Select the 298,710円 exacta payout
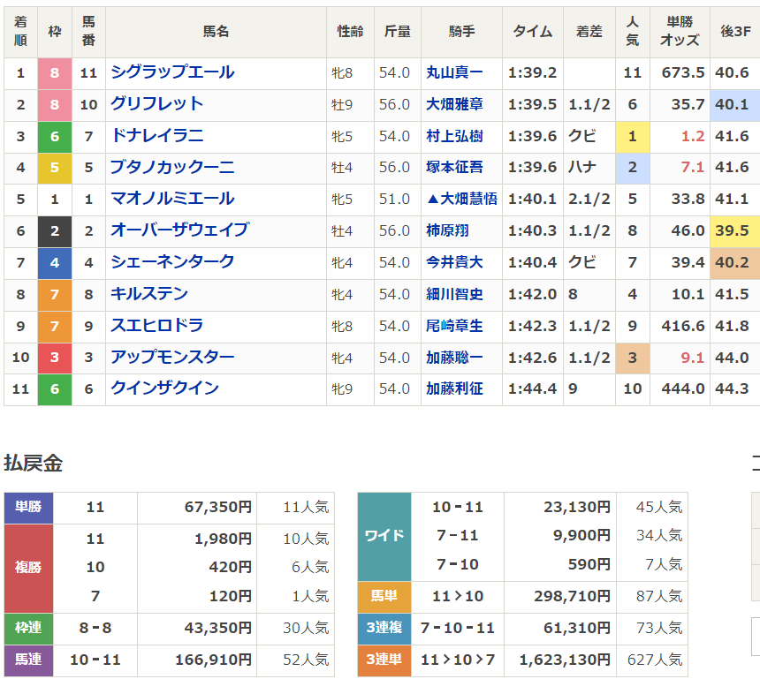The image size is (760, 679). pos(572,596)
